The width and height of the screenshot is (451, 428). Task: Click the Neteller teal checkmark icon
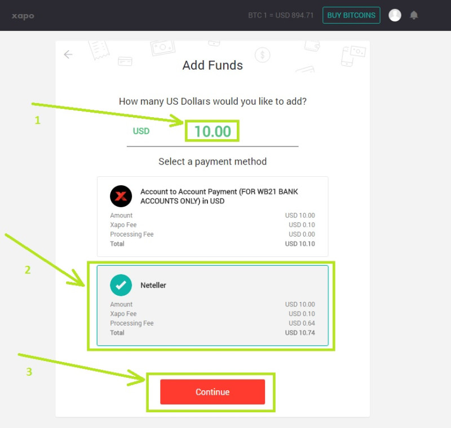121,285
